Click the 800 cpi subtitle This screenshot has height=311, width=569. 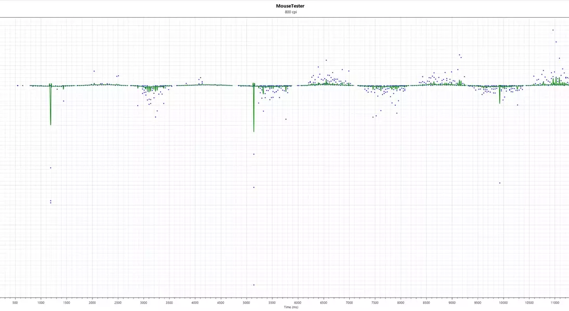[290, 12]
